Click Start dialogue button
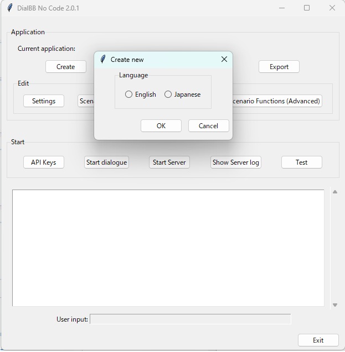 106,162
